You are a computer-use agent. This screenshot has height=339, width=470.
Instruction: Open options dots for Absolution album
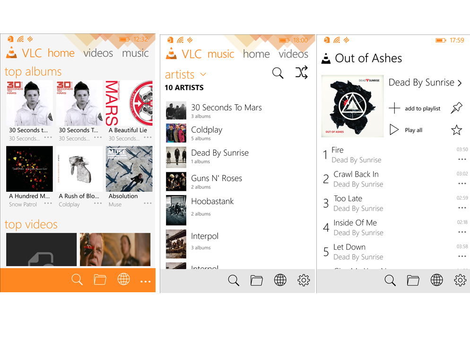148,203
